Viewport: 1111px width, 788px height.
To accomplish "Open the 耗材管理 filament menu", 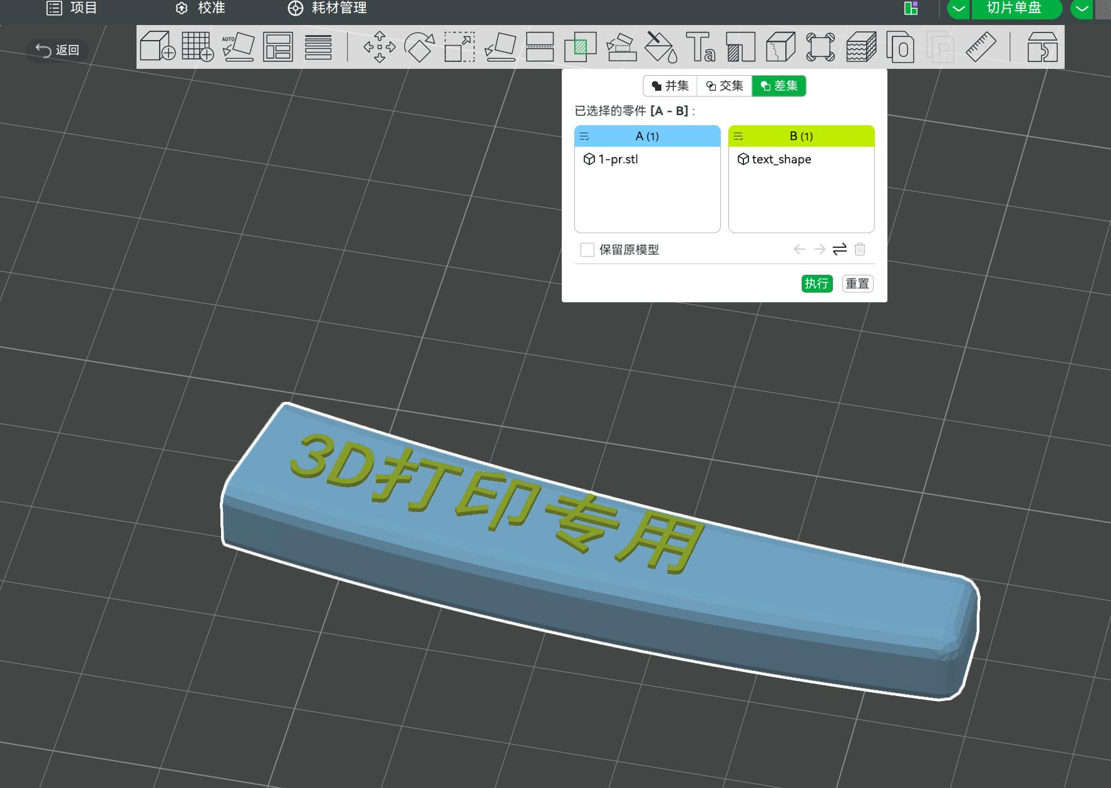I will [x=327, y=8].
